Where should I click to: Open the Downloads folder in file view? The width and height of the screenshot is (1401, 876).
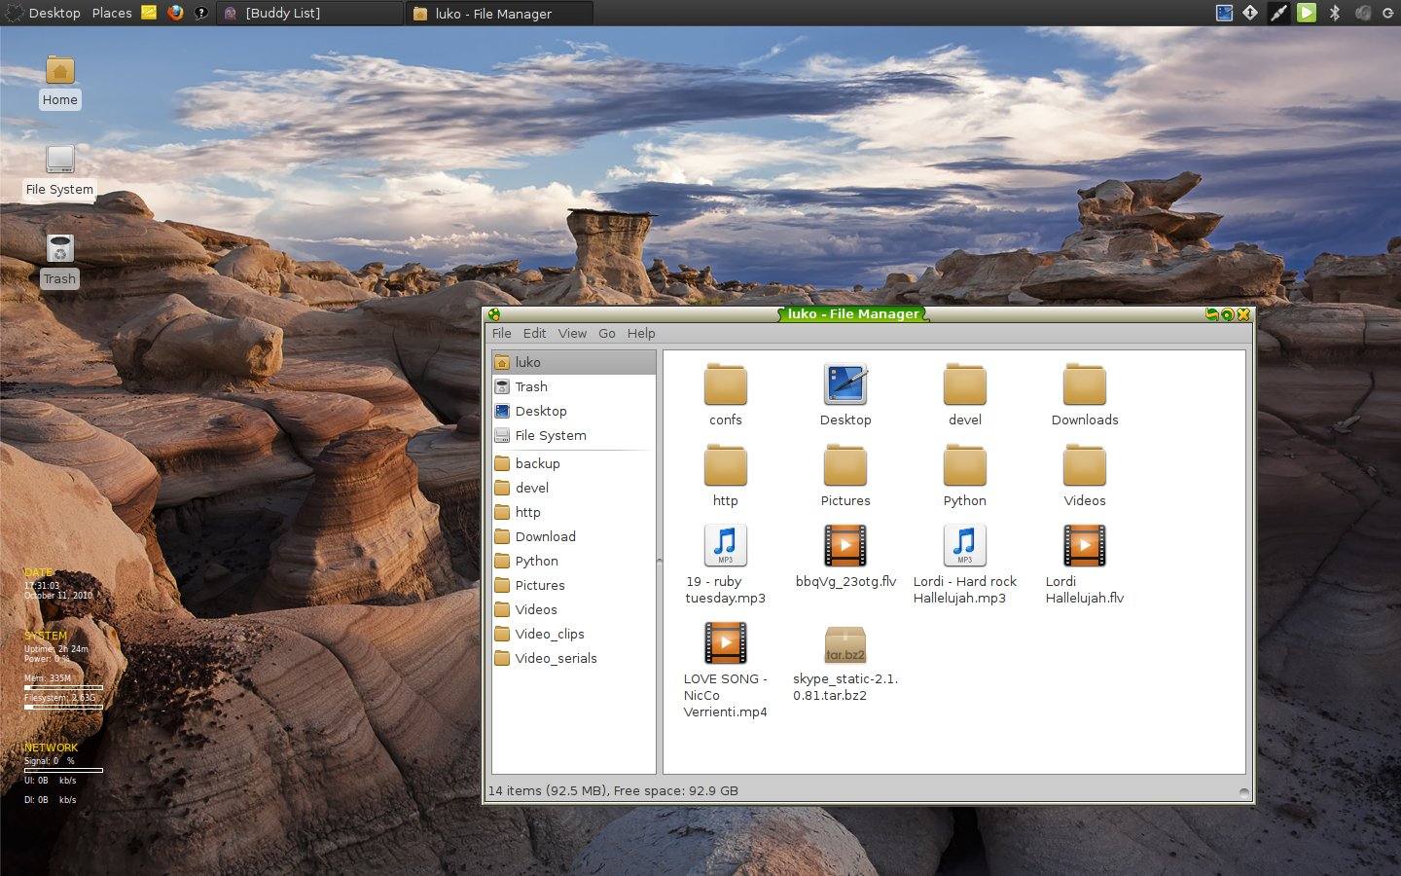[x=1084, y=386]
